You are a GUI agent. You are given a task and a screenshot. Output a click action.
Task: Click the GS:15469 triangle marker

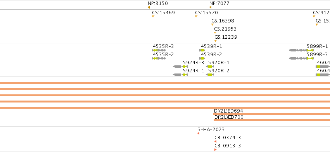153,16
